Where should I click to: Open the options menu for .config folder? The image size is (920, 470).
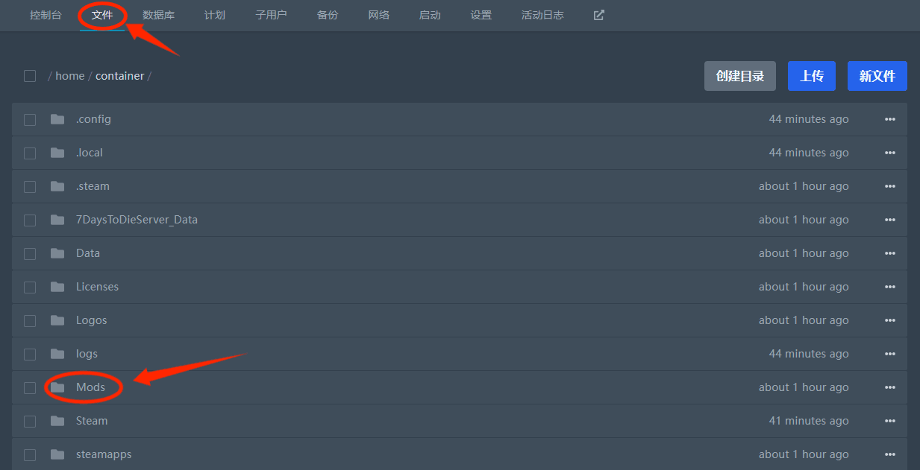click(x=889, y=119)
